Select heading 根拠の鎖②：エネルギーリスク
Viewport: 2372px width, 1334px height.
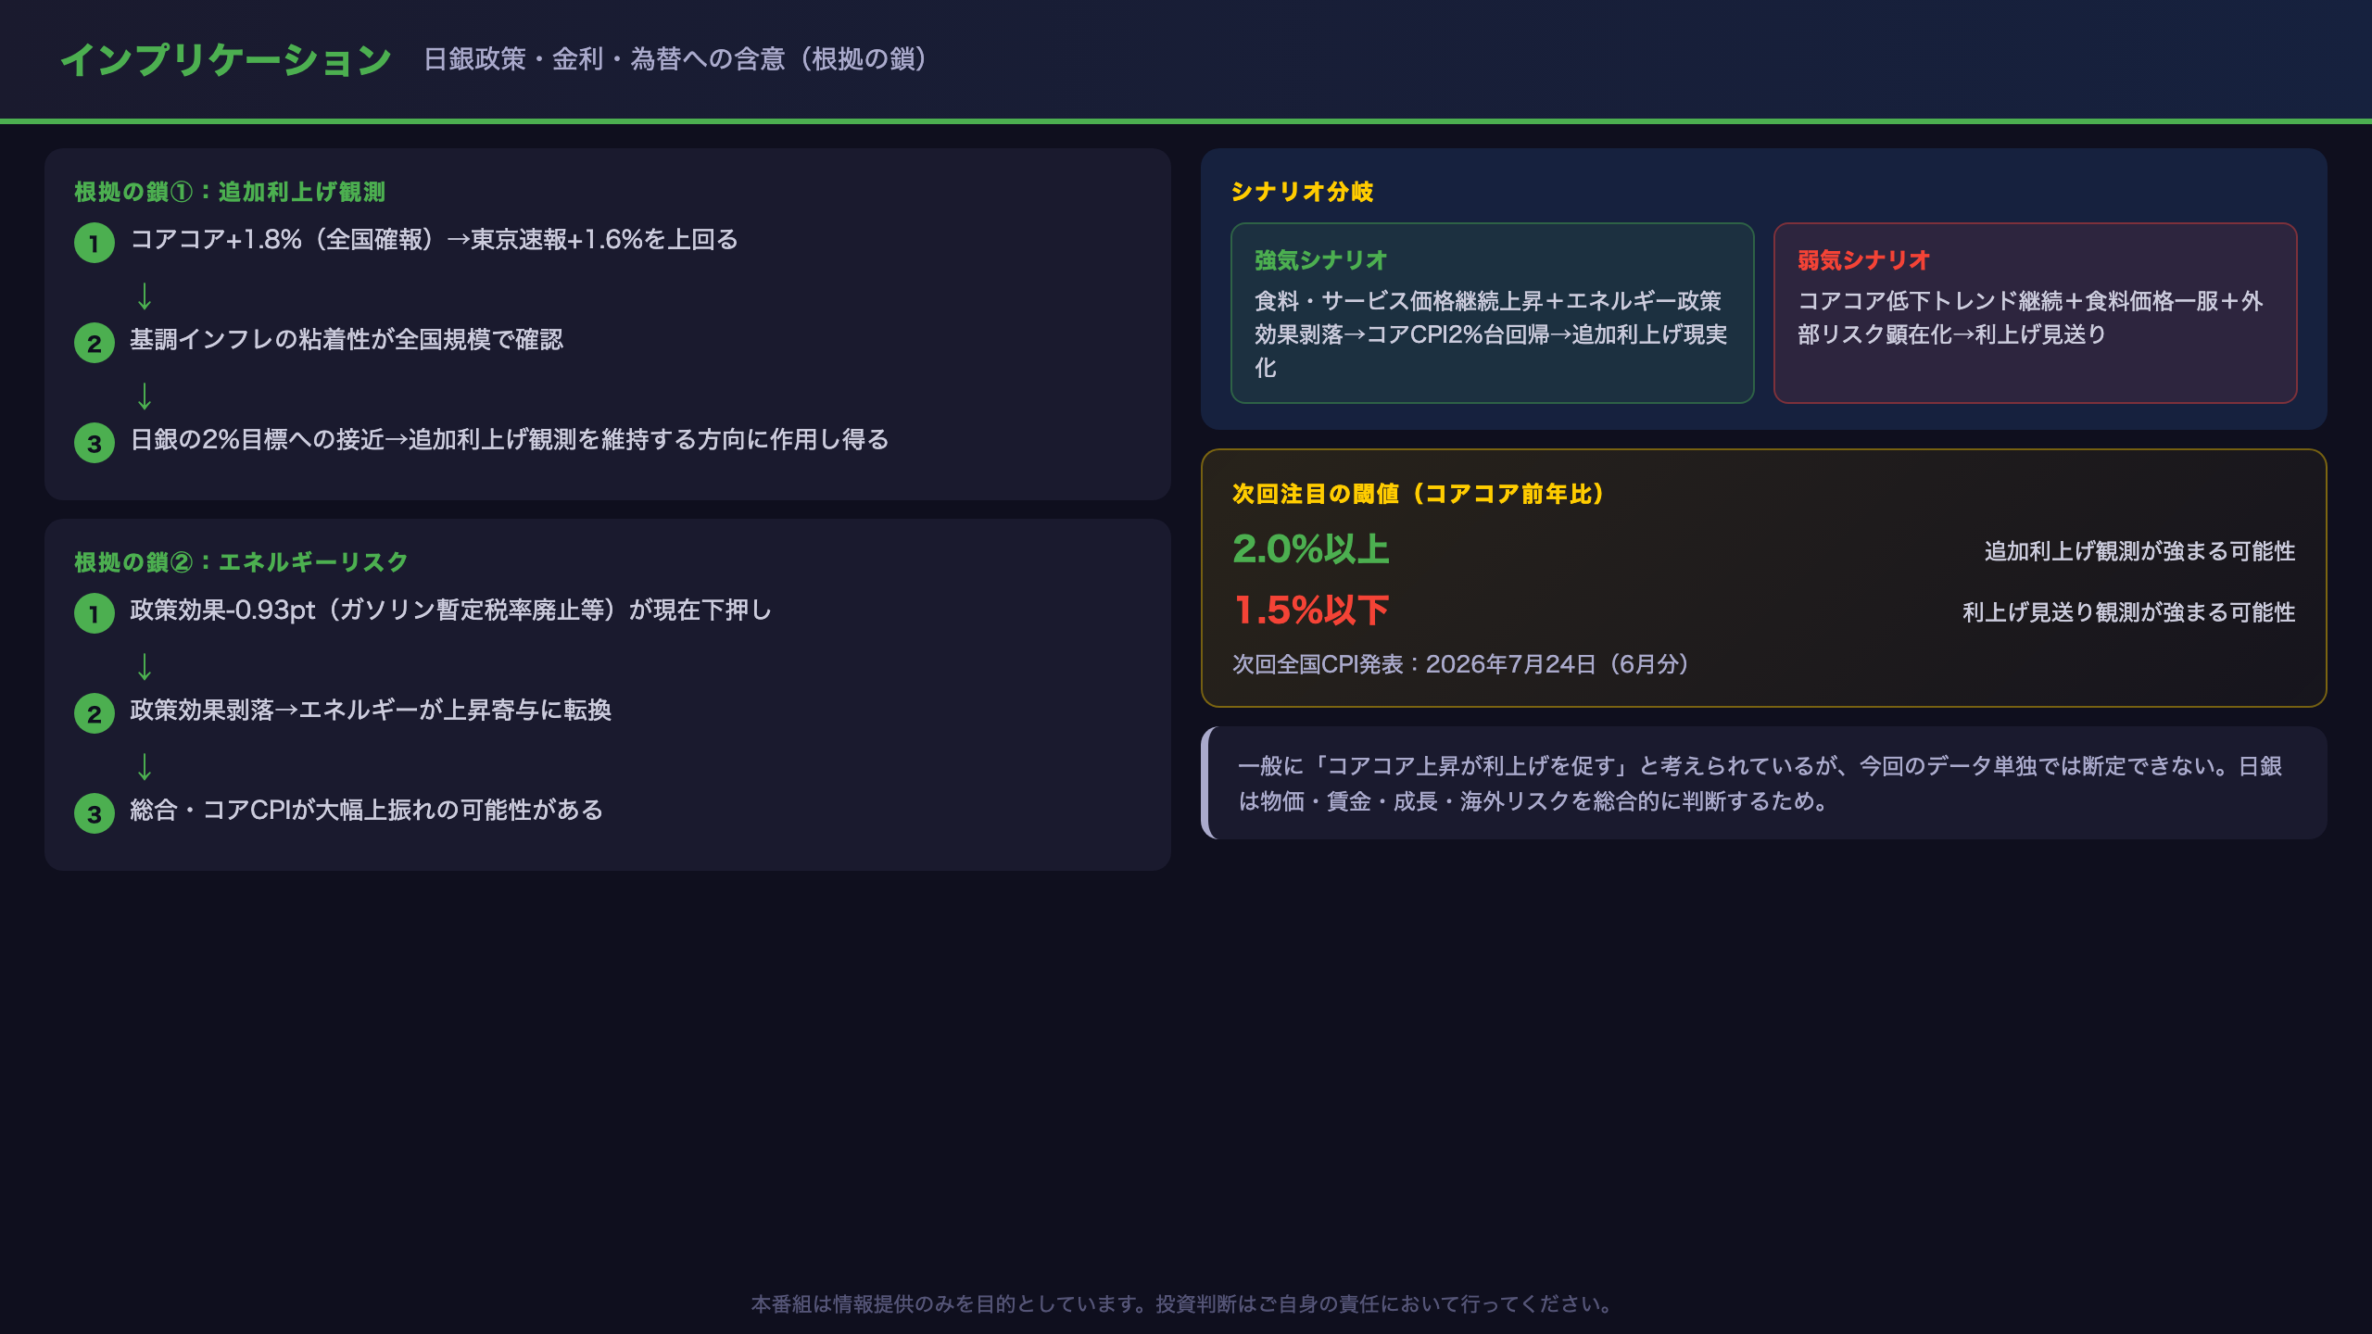pos(241,562)
